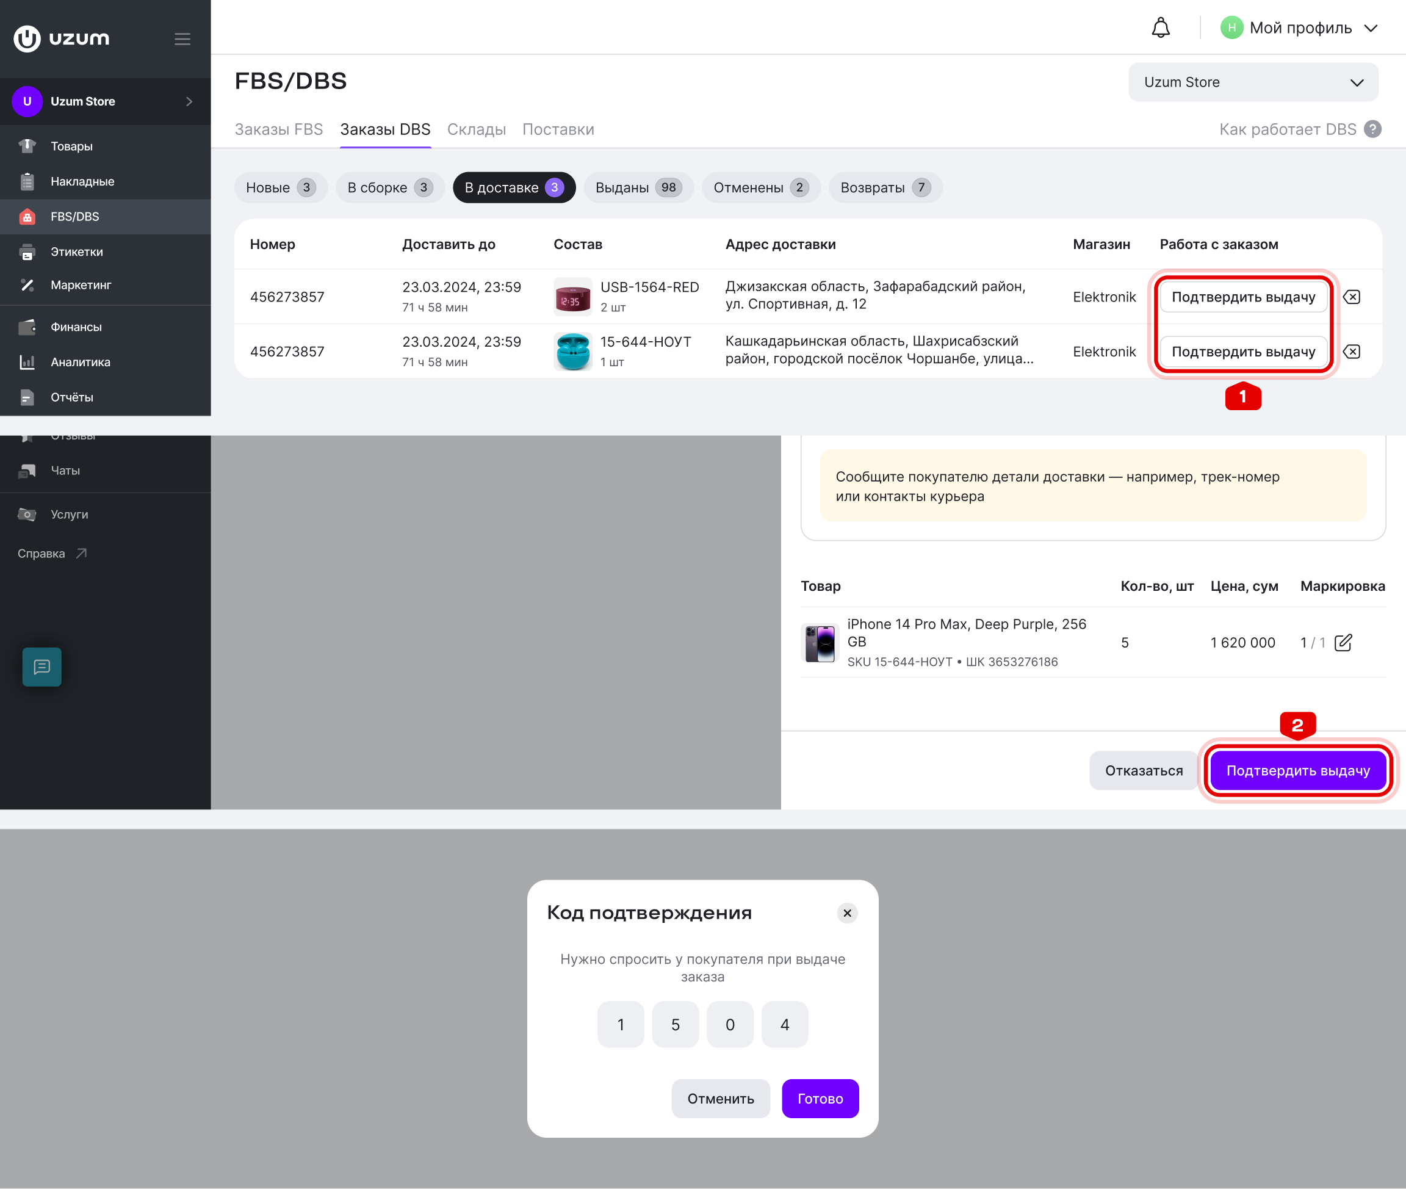
Task: Open Накладные in the sidebar
Action: (x=105, y=181)
